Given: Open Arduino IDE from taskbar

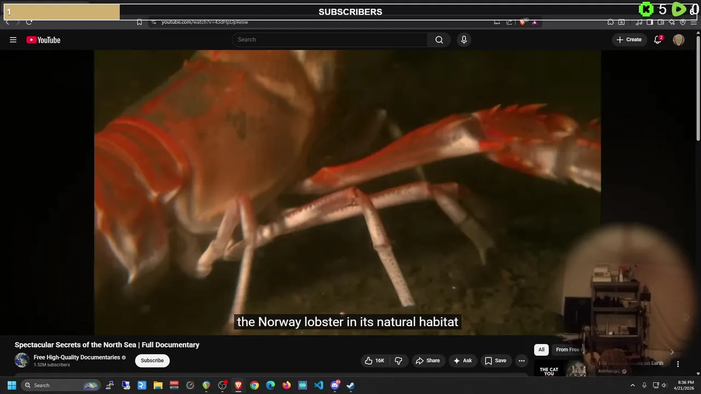Looking at the screenshot, I should (302, 385).
